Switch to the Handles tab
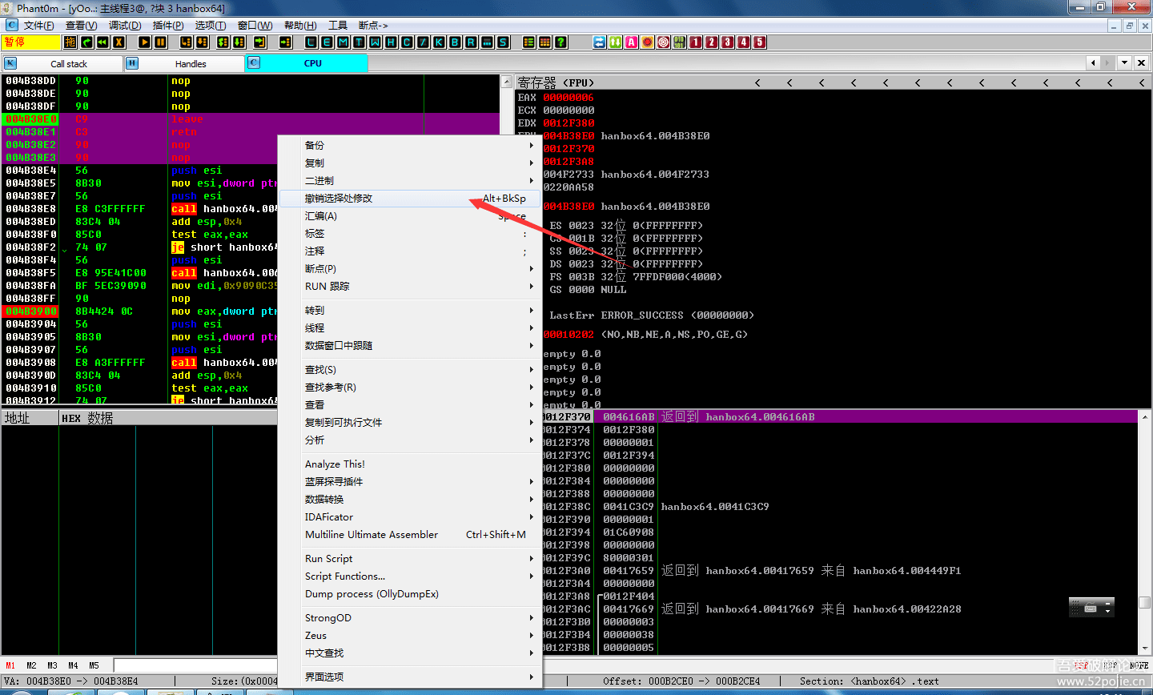This screenshot has height=695, width=1153. pos(184,63)
